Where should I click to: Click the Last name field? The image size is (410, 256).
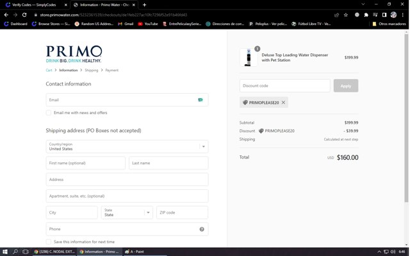168,163
